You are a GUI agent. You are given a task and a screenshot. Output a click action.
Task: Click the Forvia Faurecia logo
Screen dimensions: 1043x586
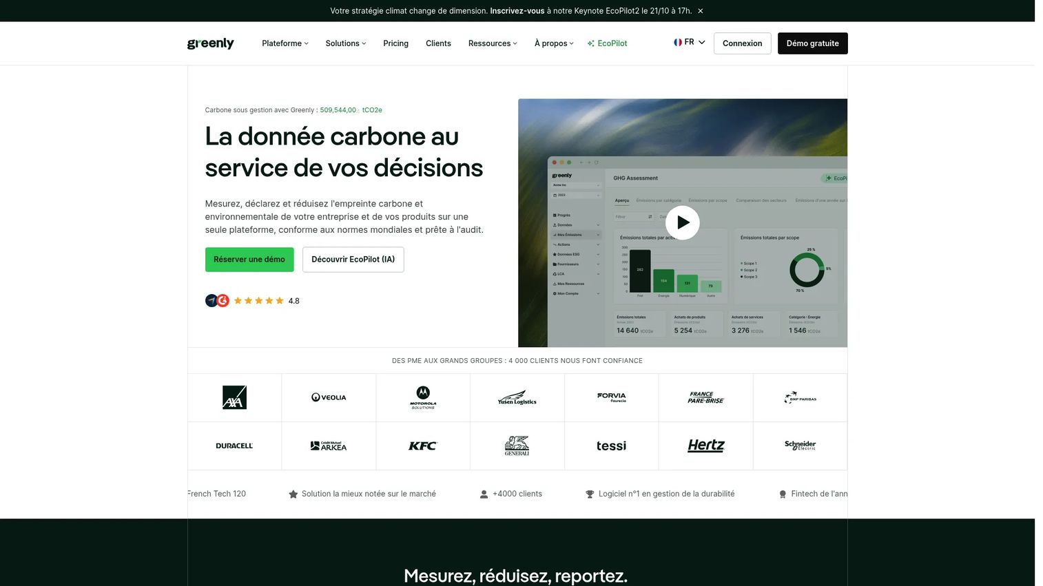(612, 397)
